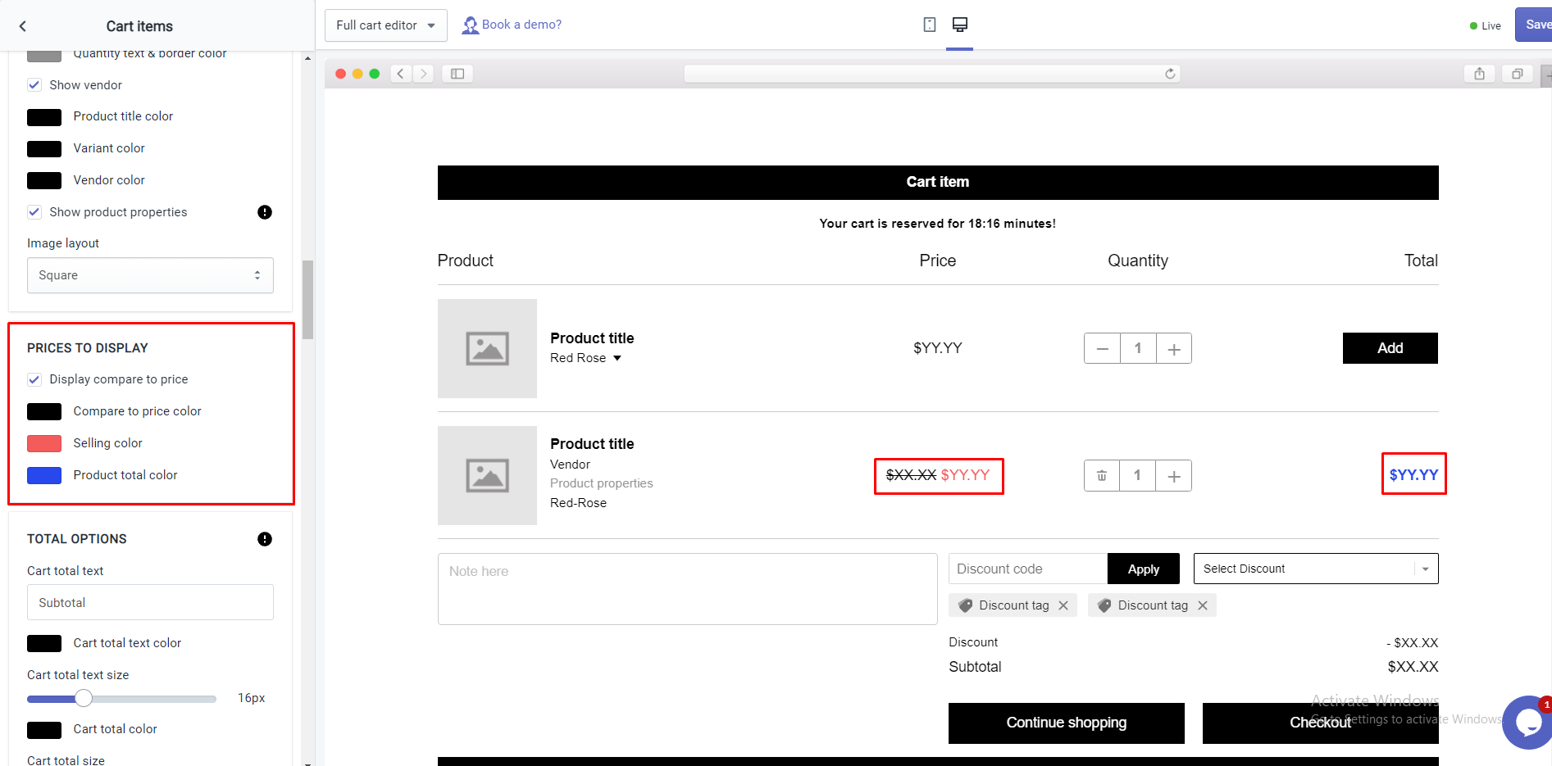This screenshot has height=766, width=1552.
Task: Open the chat support bubble
Action: click(x=1527, y=722)
